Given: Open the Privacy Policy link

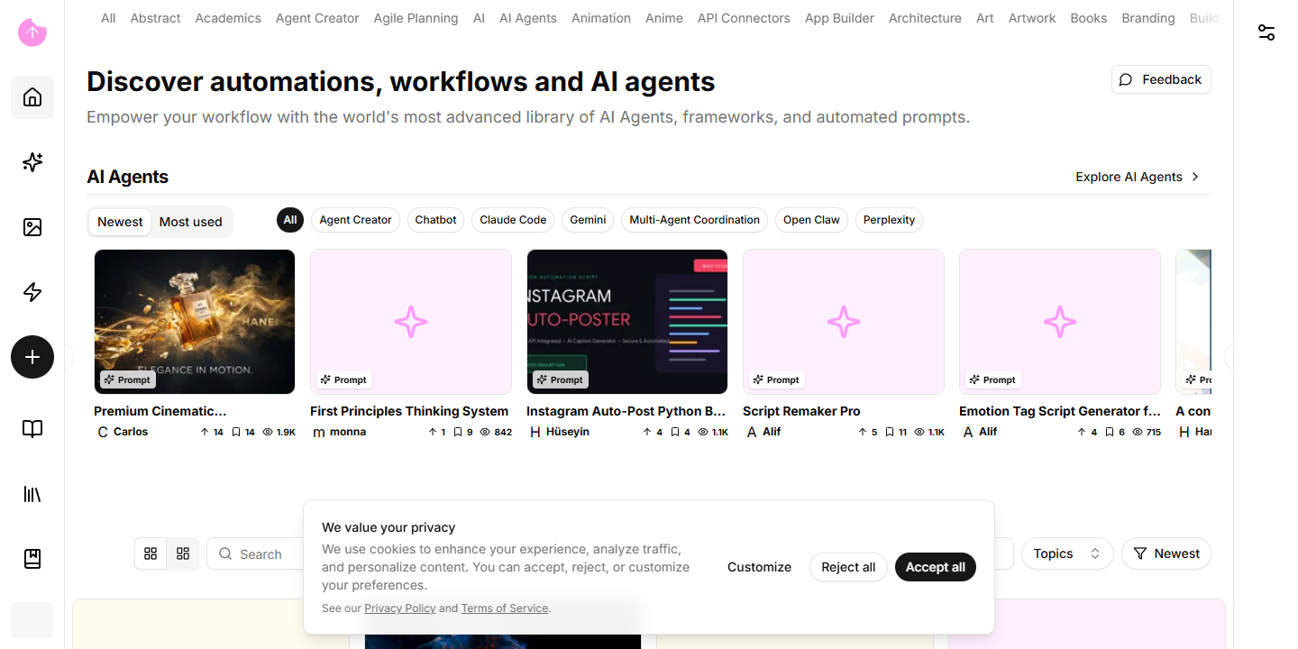Looking at the screenshot, I should tap(400, 608).
